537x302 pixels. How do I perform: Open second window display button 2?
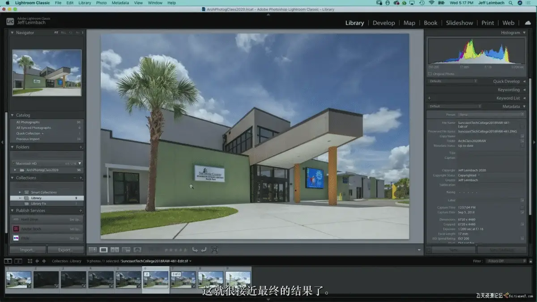click(18, 261)
